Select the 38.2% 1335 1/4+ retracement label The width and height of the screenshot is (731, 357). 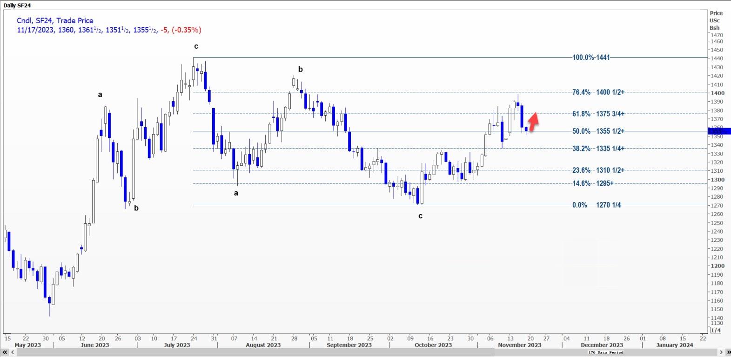[598, 149]
